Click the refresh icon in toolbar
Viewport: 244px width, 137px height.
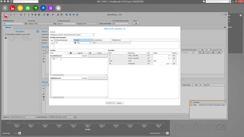(x=35, y=14)
